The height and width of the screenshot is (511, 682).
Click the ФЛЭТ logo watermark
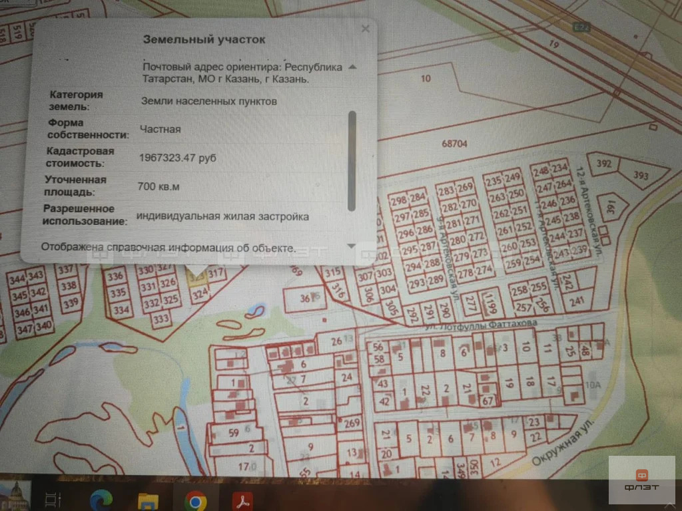[641, 480]
